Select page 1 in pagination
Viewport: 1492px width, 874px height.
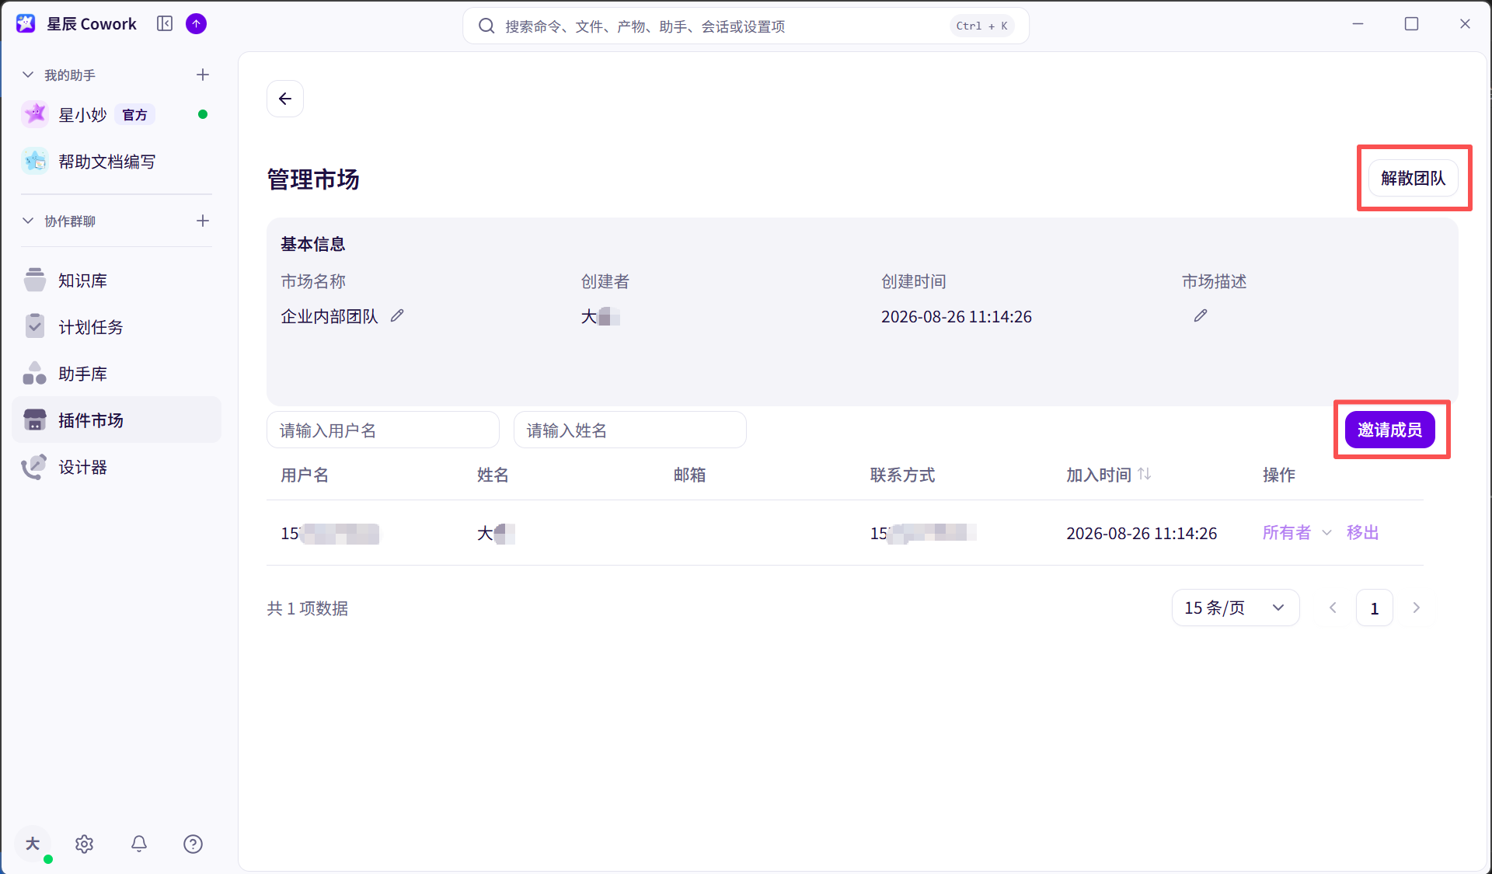point(1375,608)
